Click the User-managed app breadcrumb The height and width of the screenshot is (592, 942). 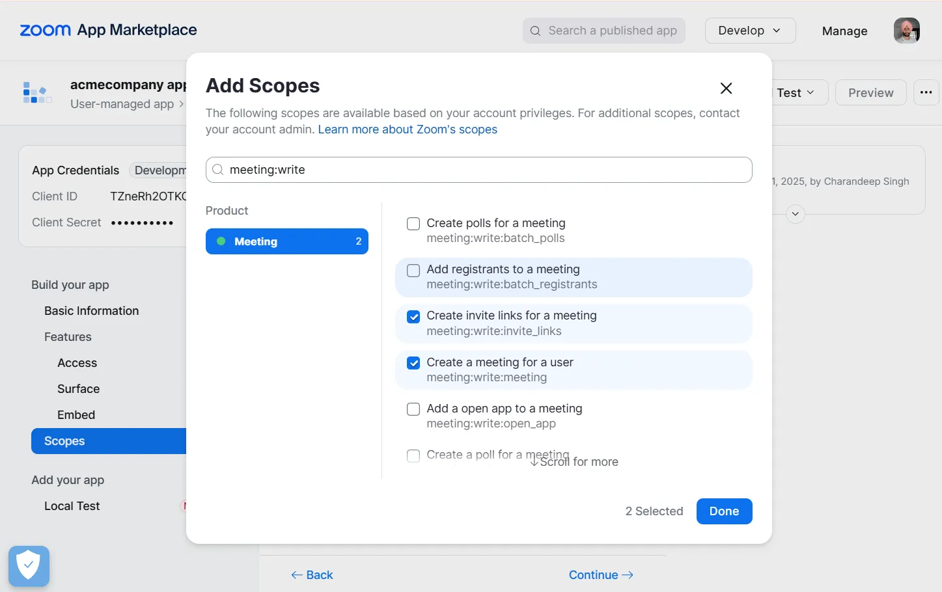point(122,104)
